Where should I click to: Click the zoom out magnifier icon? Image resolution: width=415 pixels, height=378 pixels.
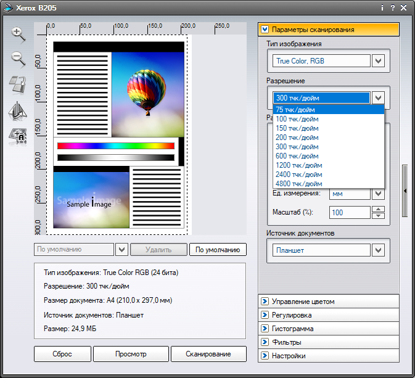point(17,59)
